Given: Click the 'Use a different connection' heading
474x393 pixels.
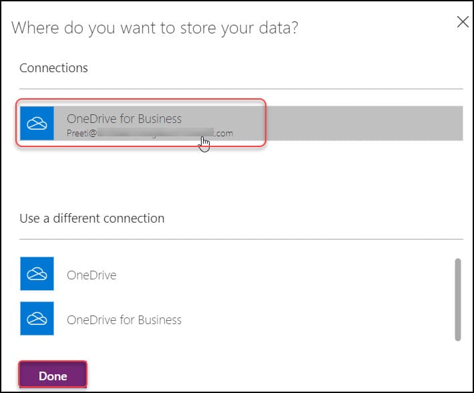Looking at the screenshot, I should [92, 218].
